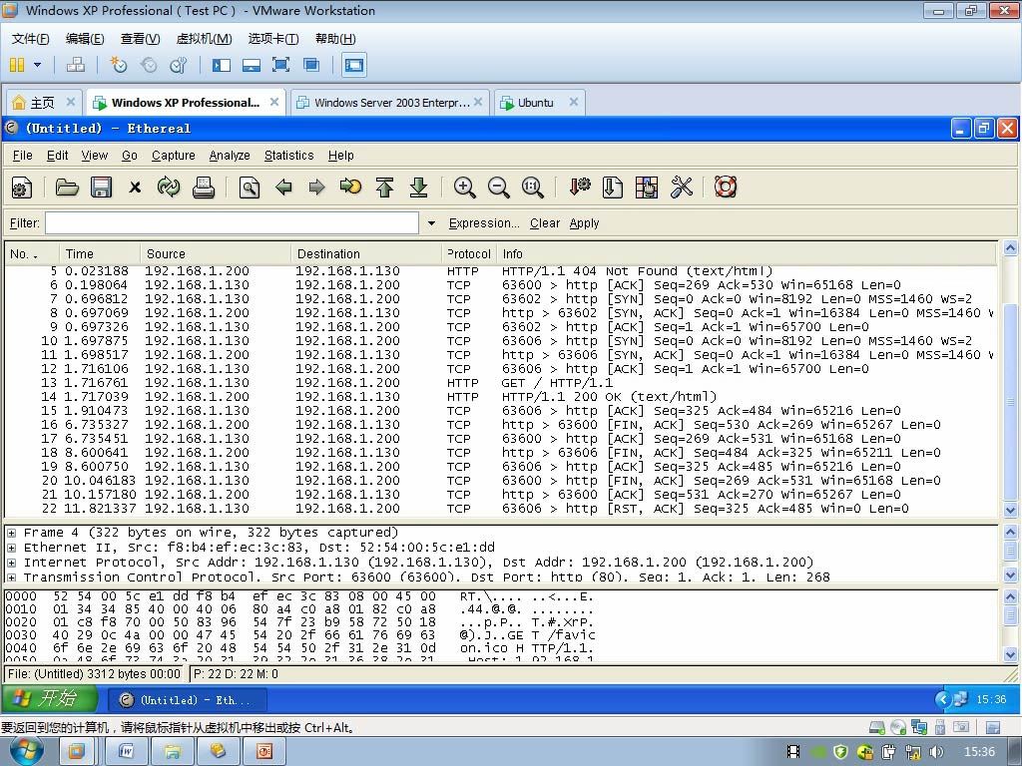Print packets with printer icon
Viewport: 1022px width, 766px height.
pyautogui.click(x=204, y=188)
